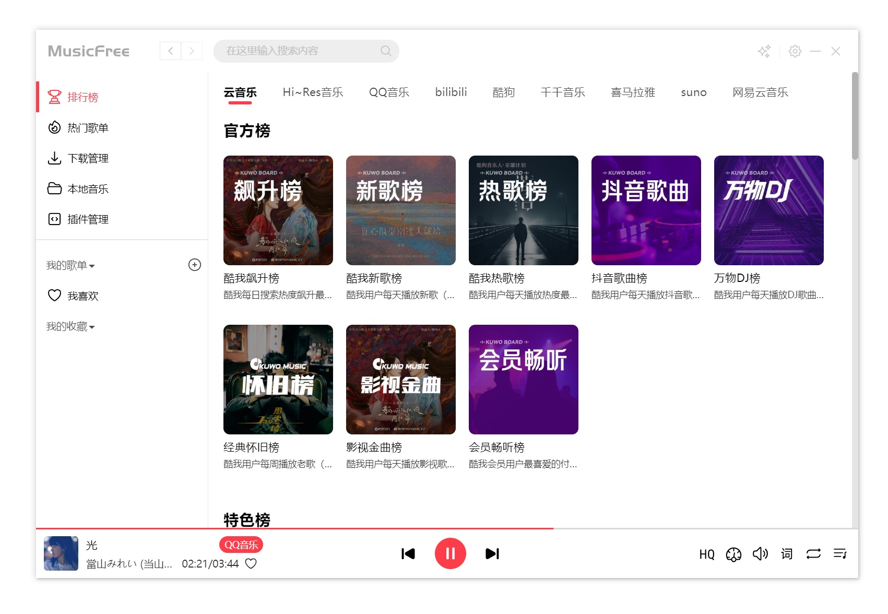This screenshot has height=614, width=888.
Task: Open the 抖音歌曲 chart cover
Action: click(646, 210)
